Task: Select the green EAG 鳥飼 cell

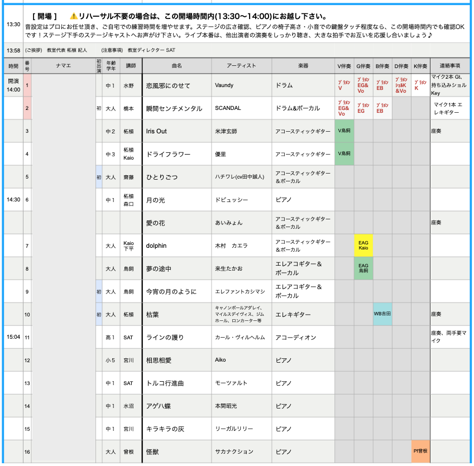Action: 363,268
